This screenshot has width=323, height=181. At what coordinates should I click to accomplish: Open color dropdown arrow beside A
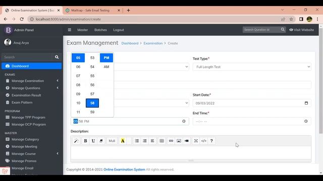click(129, 141)
